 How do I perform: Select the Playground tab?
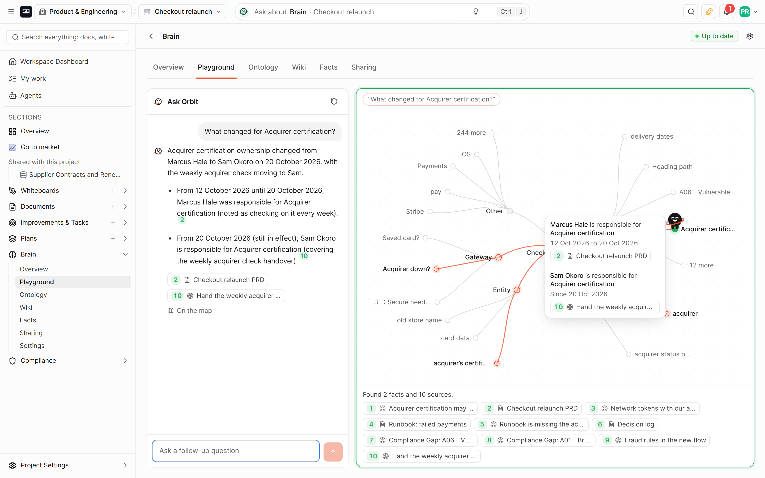pos(216,67)
